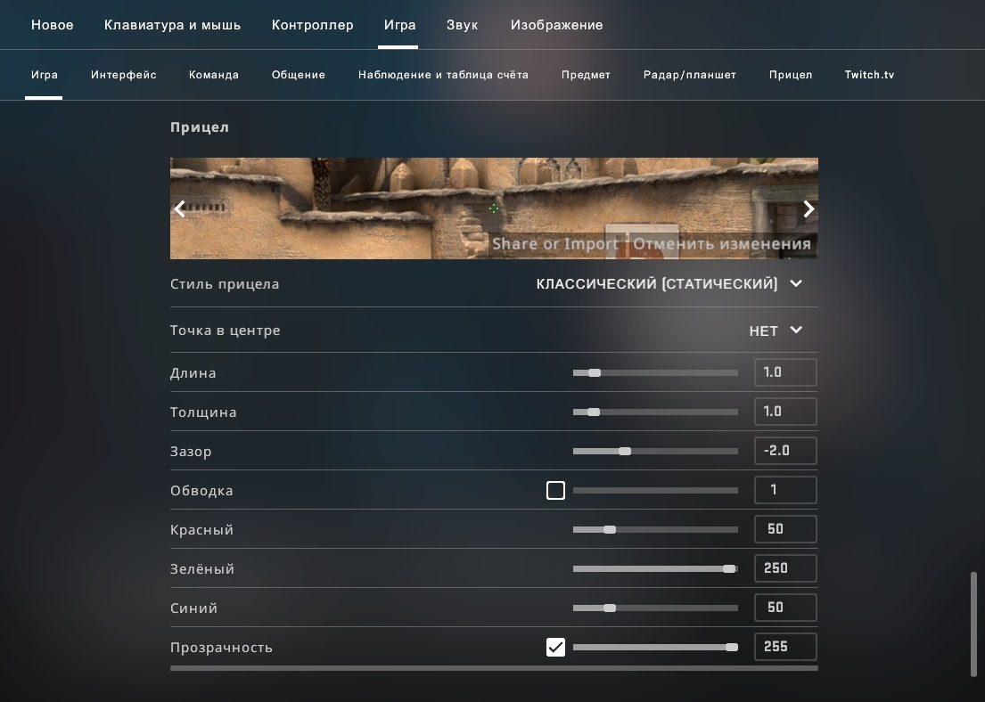Screen dimensions: 985x702
Task: Click the Зазор value field -2.0
Action: (x=785, y=451)
